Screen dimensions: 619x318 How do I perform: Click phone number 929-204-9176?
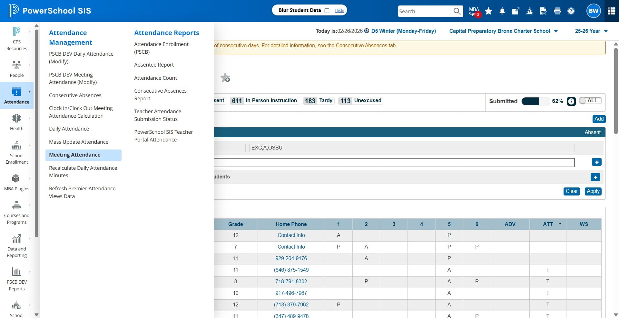click(291, 258)
